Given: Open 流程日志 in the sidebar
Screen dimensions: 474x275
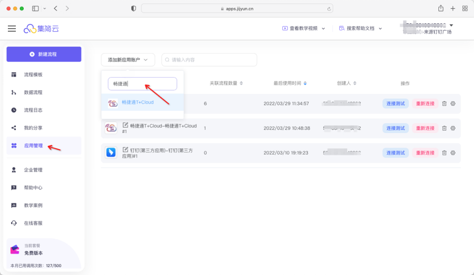Looking at the screenshot, I should [33, 110].
